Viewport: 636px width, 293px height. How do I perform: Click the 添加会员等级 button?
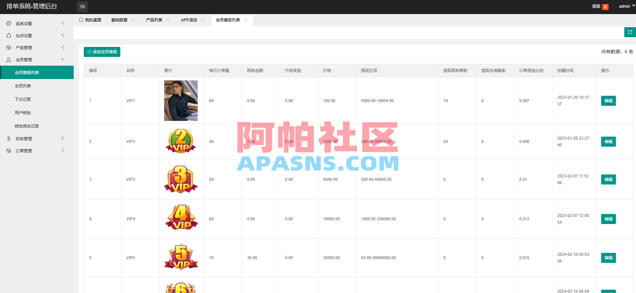point(102,52)
